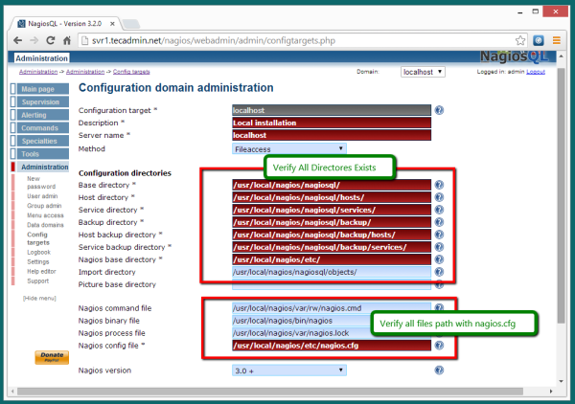Click the Hide menu link
This screenshot has width=575, height=404.
[39, 299]
